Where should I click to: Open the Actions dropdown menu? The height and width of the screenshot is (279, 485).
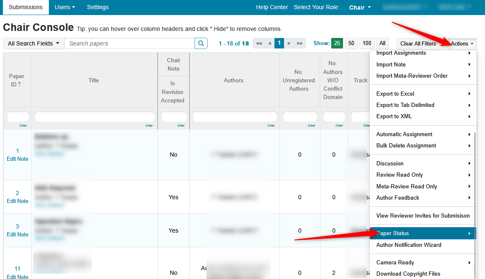pos(462,43)
